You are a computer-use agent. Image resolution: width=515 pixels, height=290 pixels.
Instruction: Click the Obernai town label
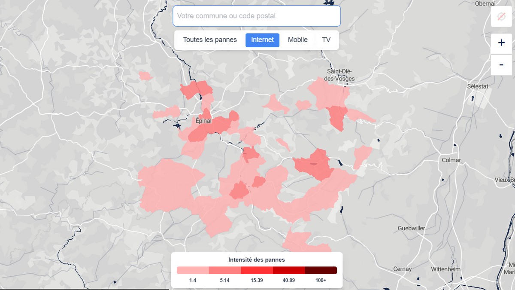485,3
